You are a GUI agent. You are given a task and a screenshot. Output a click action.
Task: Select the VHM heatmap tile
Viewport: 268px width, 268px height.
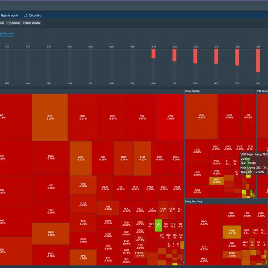click(150, 188)
